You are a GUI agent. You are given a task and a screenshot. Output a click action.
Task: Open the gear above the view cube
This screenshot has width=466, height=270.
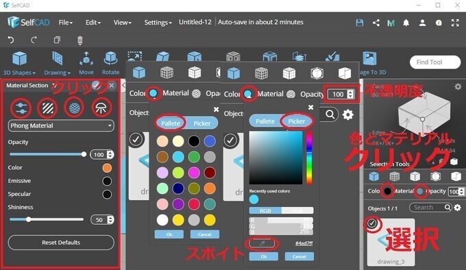[458, 86]
